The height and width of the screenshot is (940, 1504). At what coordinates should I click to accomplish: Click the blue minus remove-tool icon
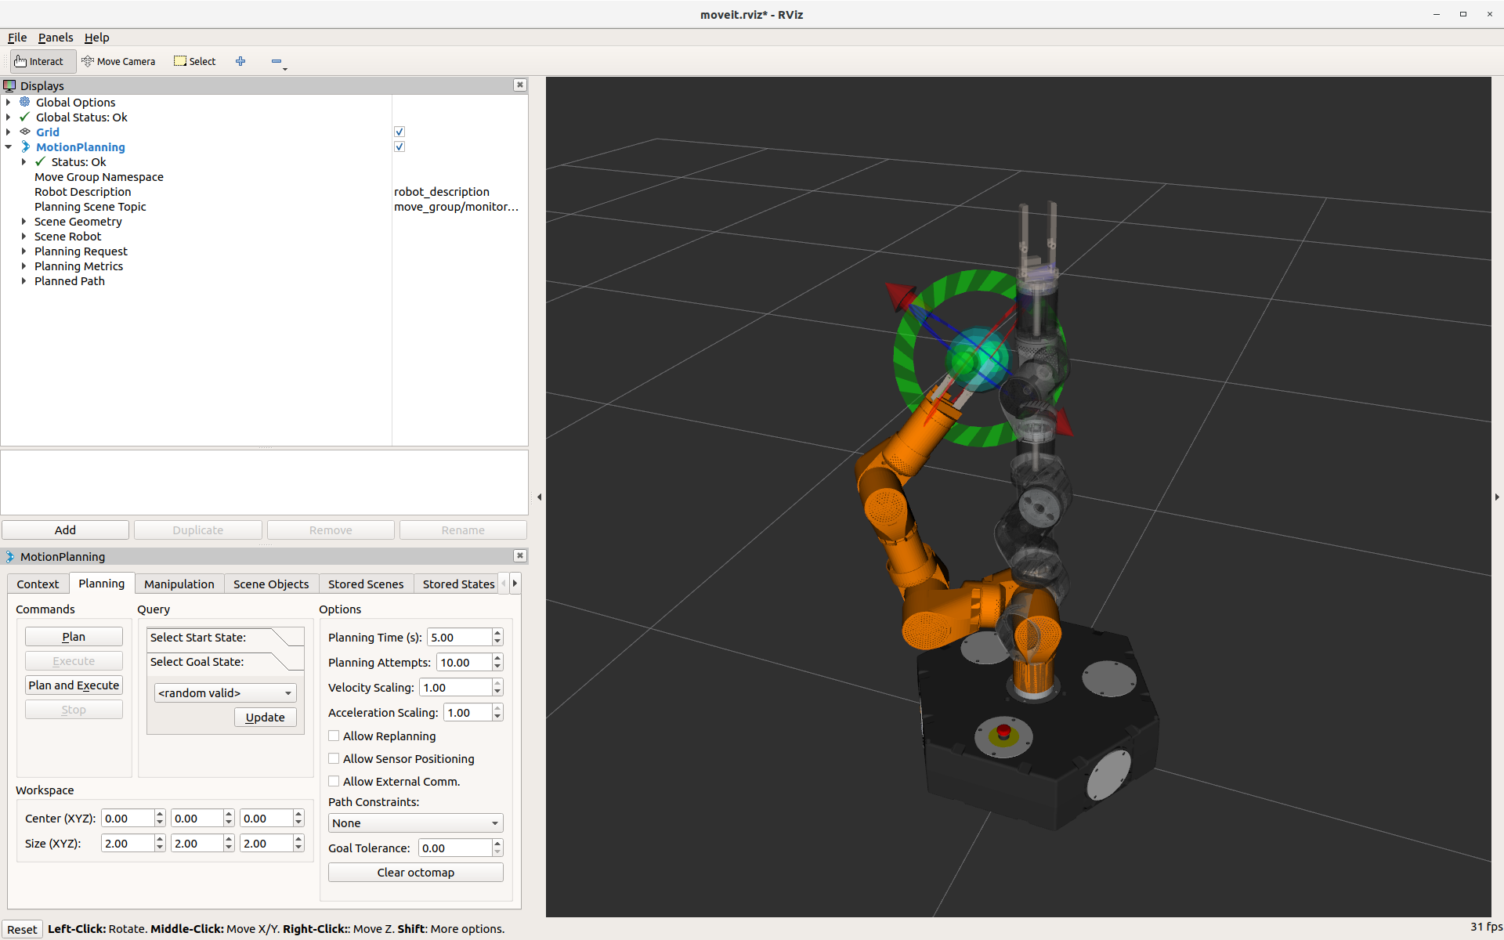tap(277, 61)
